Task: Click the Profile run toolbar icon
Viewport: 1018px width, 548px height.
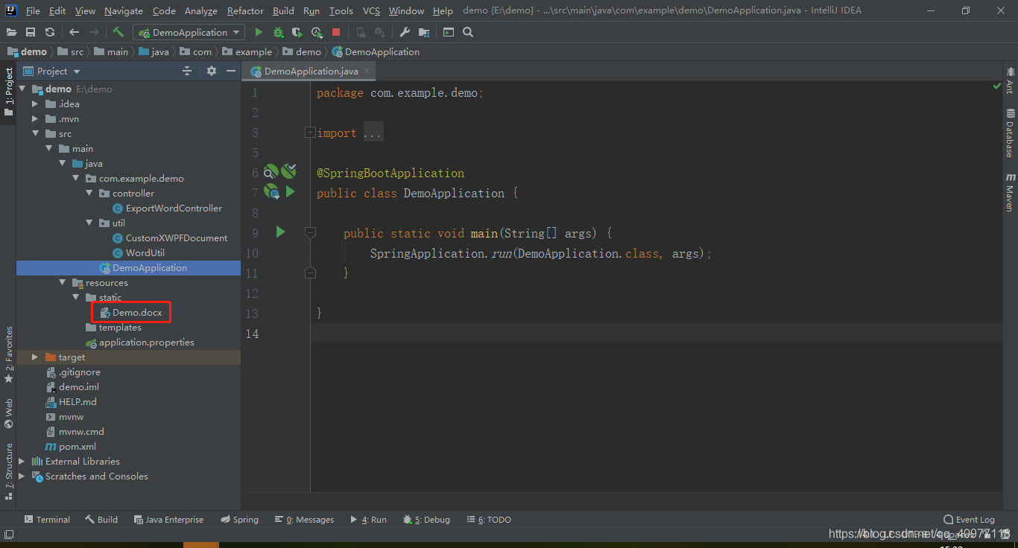Action: tap(317, 32)
